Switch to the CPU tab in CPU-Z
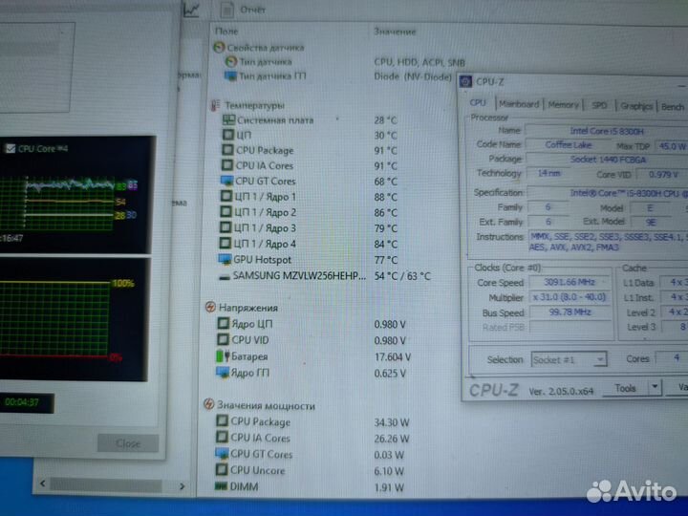 [x=478, y=103]
